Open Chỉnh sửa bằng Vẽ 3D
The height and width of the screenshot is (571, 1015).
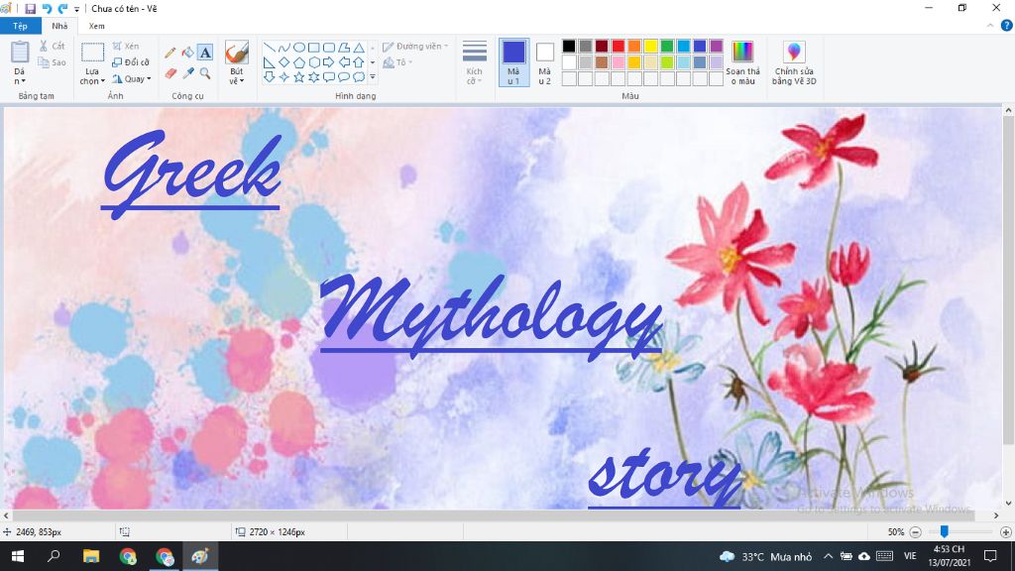tap(794, 62)
